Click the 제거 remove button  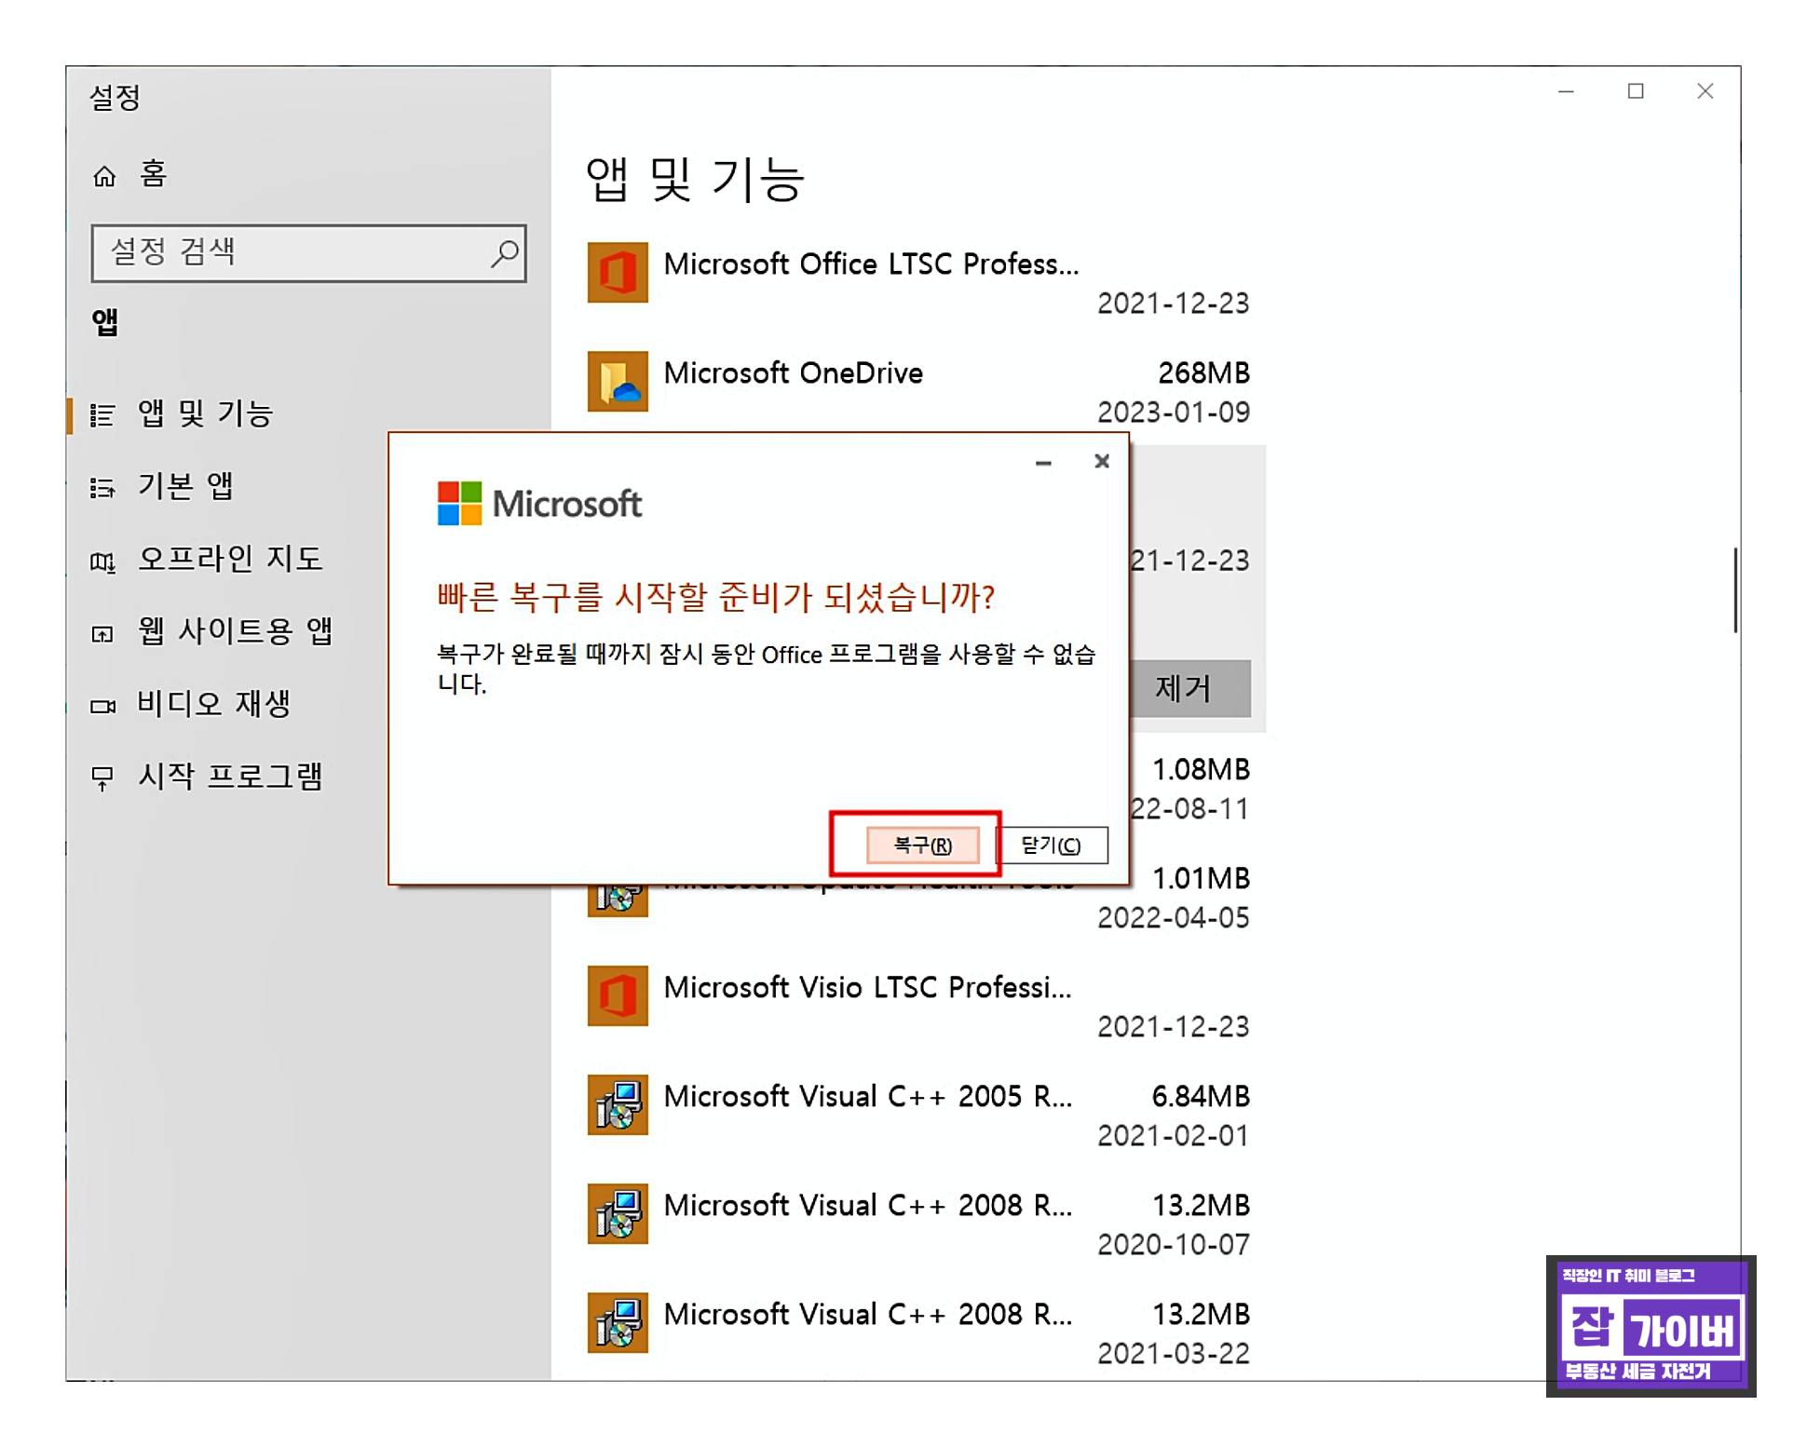[1187, 688]
